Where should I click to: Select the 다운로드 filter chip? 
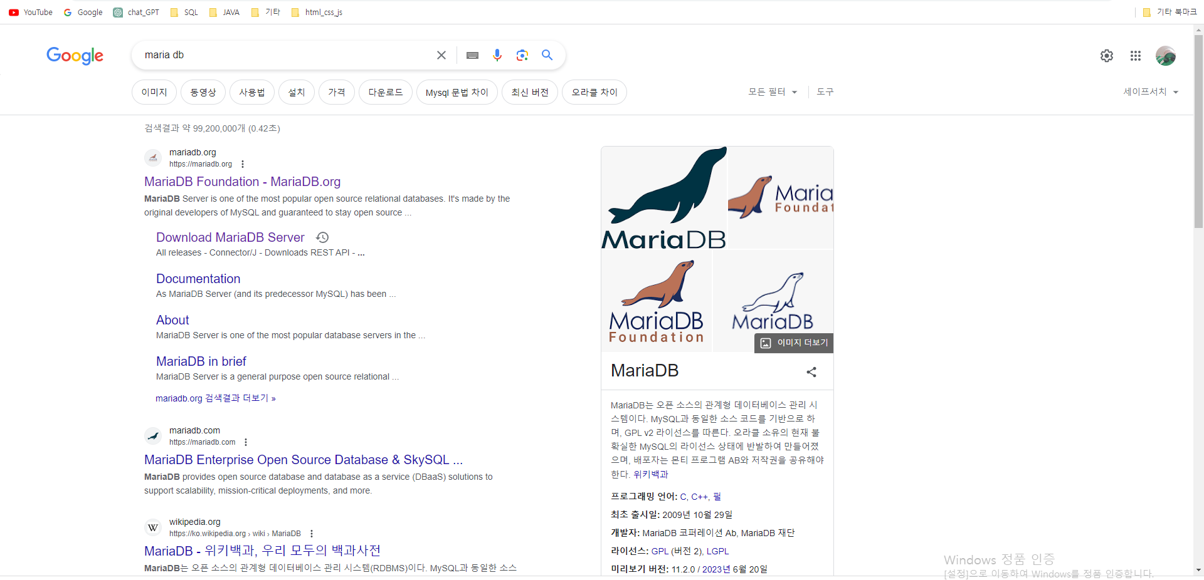click(x=386, y=92)
